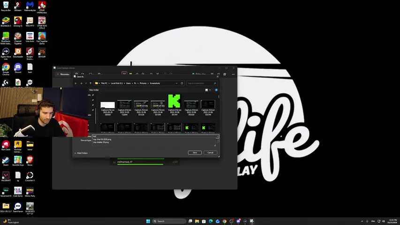The image size is (400, 225).
Task: Select the 'Users' breadcrumb segment
Action: pos(128,83)
